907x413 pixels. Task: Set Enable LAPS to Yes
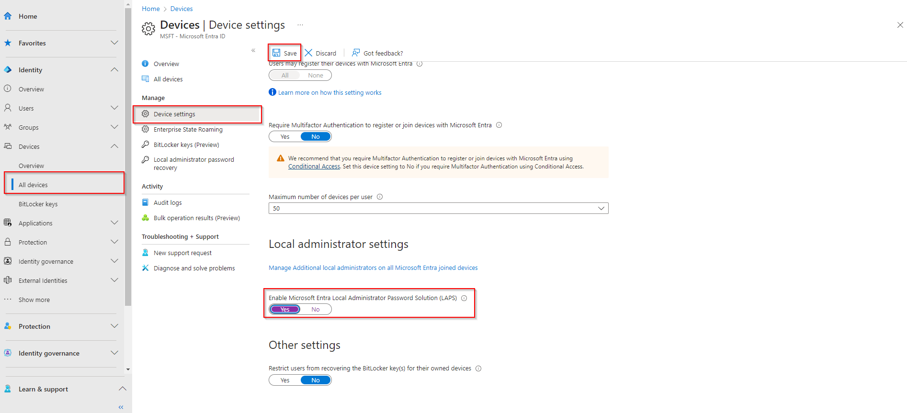[x=285, y=309]
